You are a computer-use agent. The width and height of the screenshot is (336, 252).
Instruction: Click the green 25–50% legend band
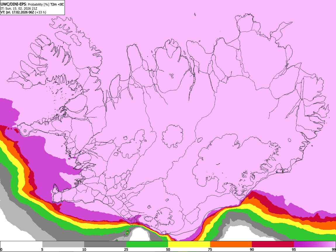147,244
